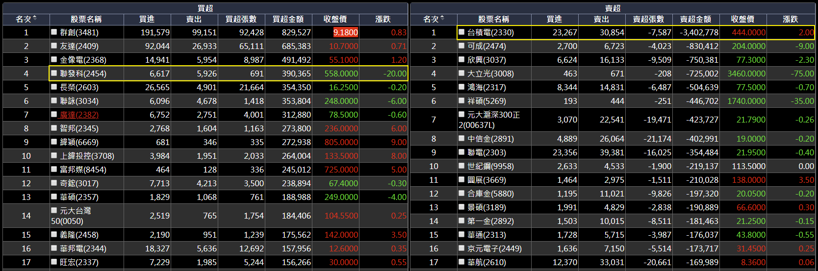
Task: Toggle the checkbox for 長榮(2603)
Action: coord(54,87)
